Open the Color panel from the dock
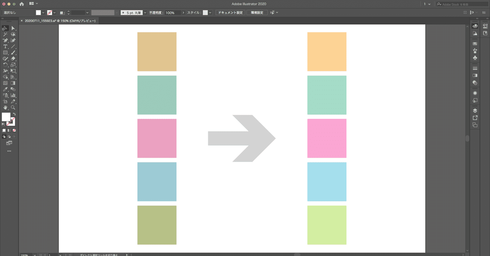This screenshot has height=256, width=490. [475, 26]
